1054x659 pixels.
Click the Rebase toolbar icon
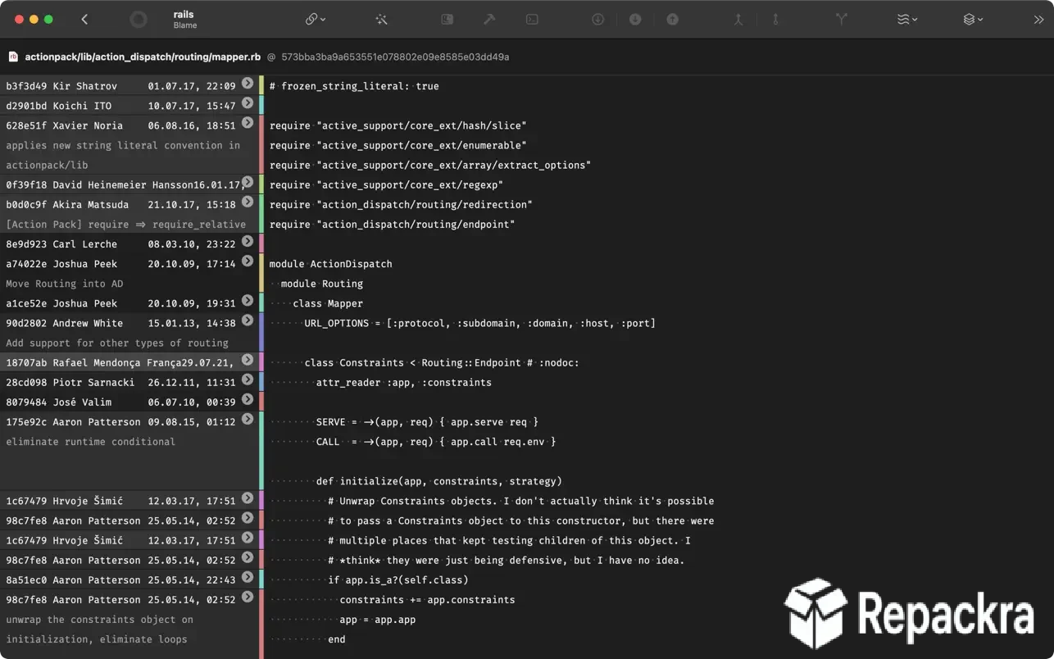point(775,19)
